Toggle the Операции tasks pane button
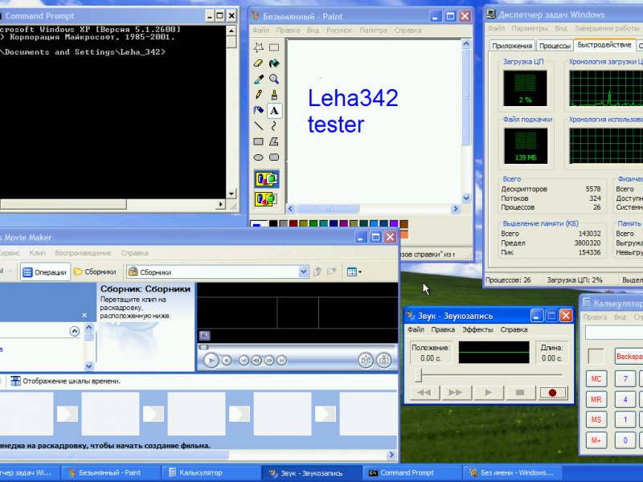Image resolution: width=643 pixels, height=482 pixels. [x=45, y=272]
